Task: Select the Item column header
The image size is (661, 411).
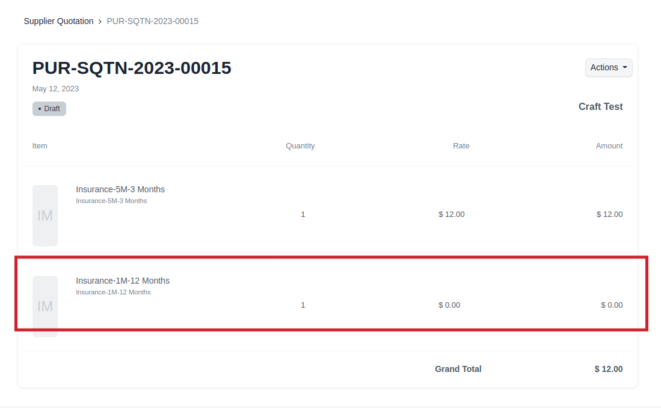Action: pyautogui.click(x=40, y=145)
